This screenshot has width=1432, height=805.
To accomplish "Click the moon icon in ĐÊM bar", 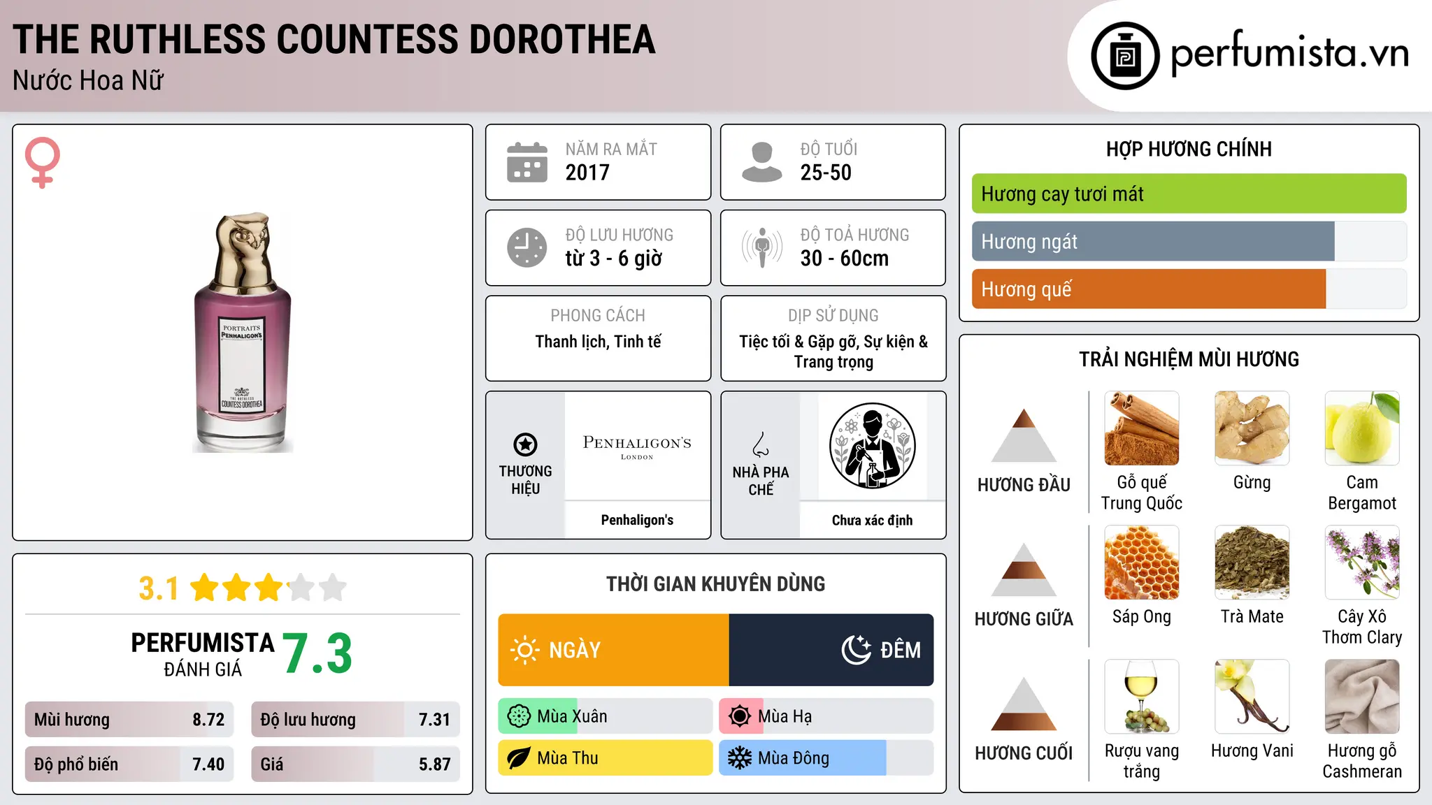I will pos(856,650).
